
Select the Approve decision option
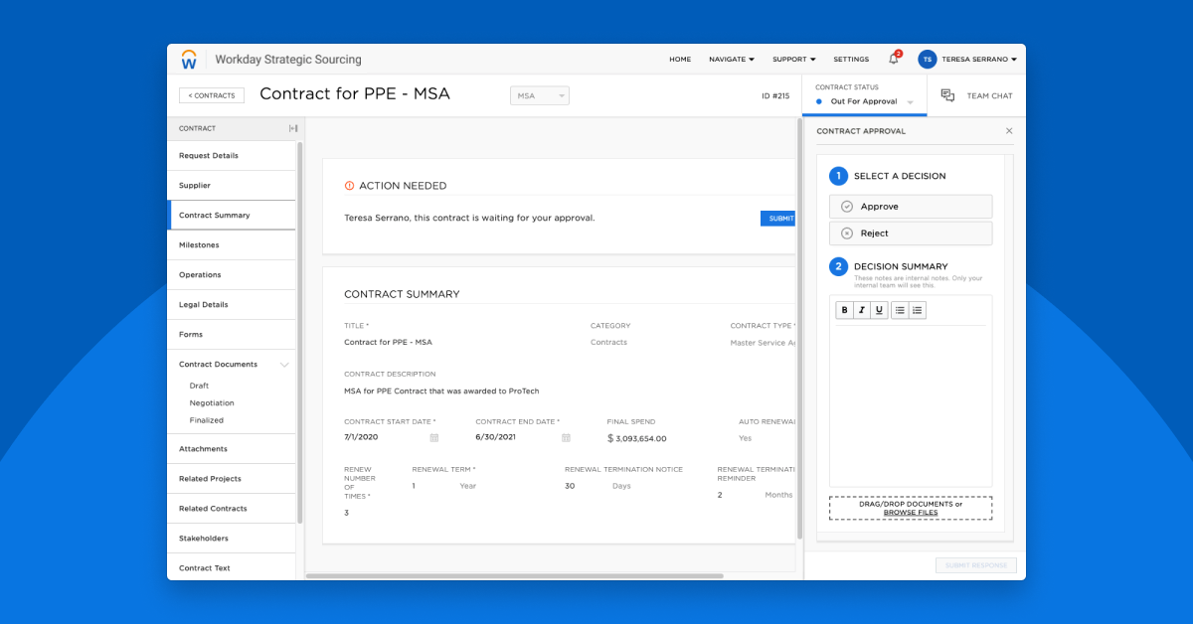click(x=910, y=207)
